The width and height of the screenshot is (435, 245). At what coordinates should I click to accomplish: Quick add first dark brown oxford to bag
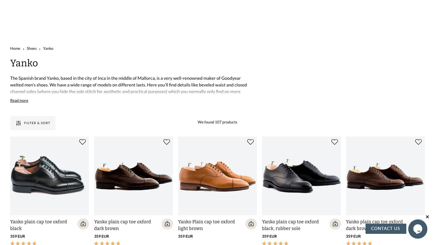(167, 224)
